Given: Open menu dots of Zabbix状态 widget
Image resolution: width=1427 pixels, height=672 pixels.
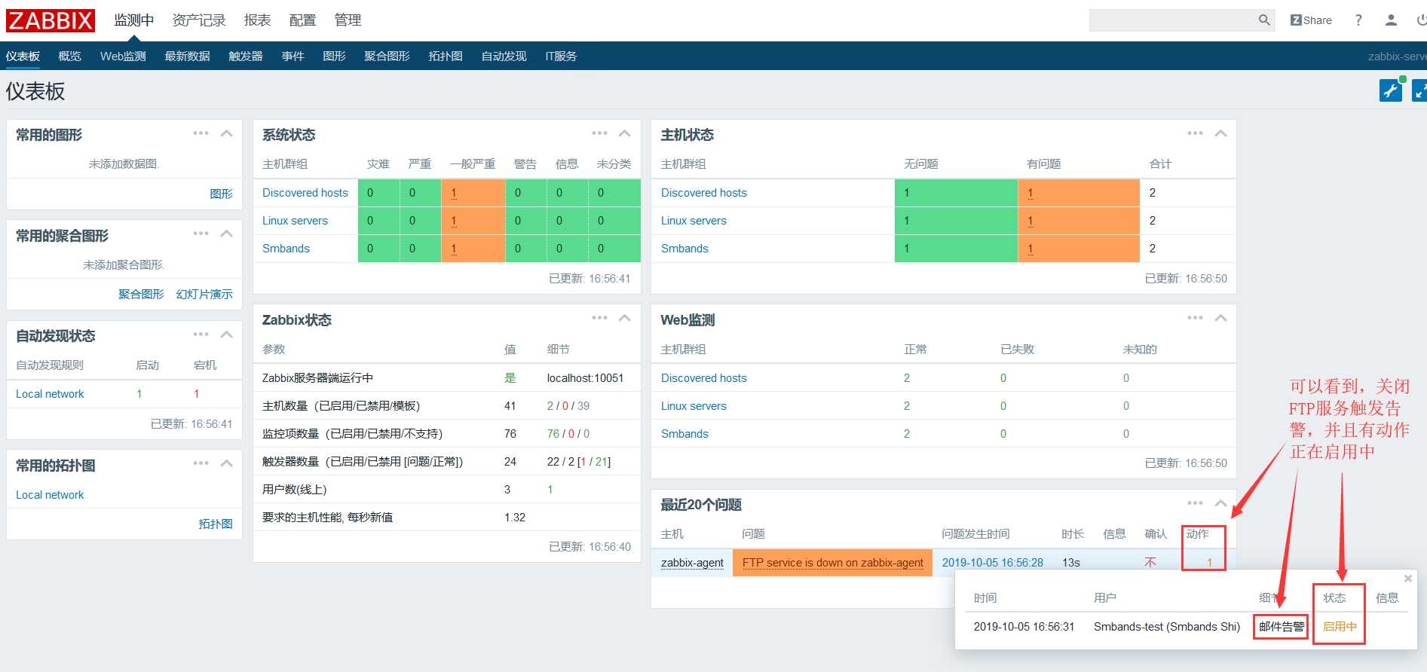Looking at the screenshot, I should point(599,318).
